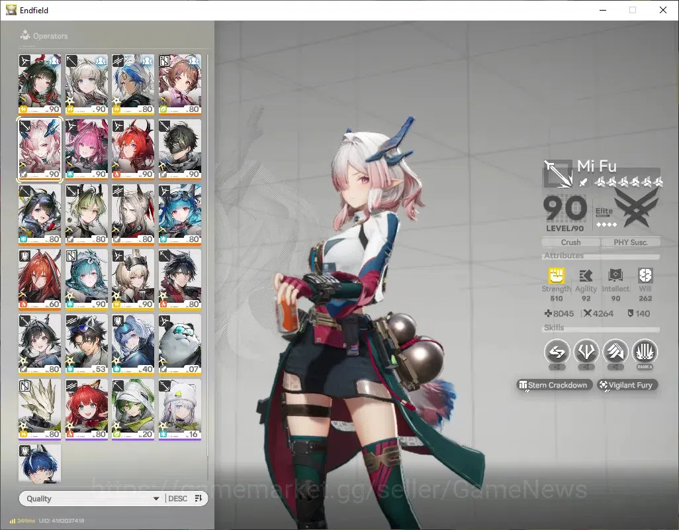Click the Will attribute brain icon
The width and height of the screenshot is (679, 530).
[x=645, y=276]
